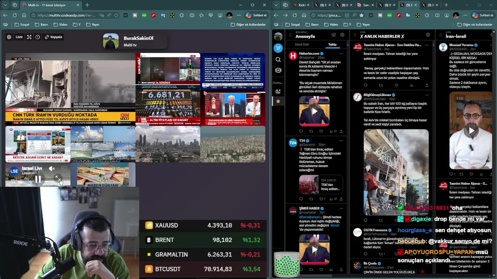Expand the Israel Live stream to fullscreen
This screenshot has width=497, height=279.
coord(57,179)
